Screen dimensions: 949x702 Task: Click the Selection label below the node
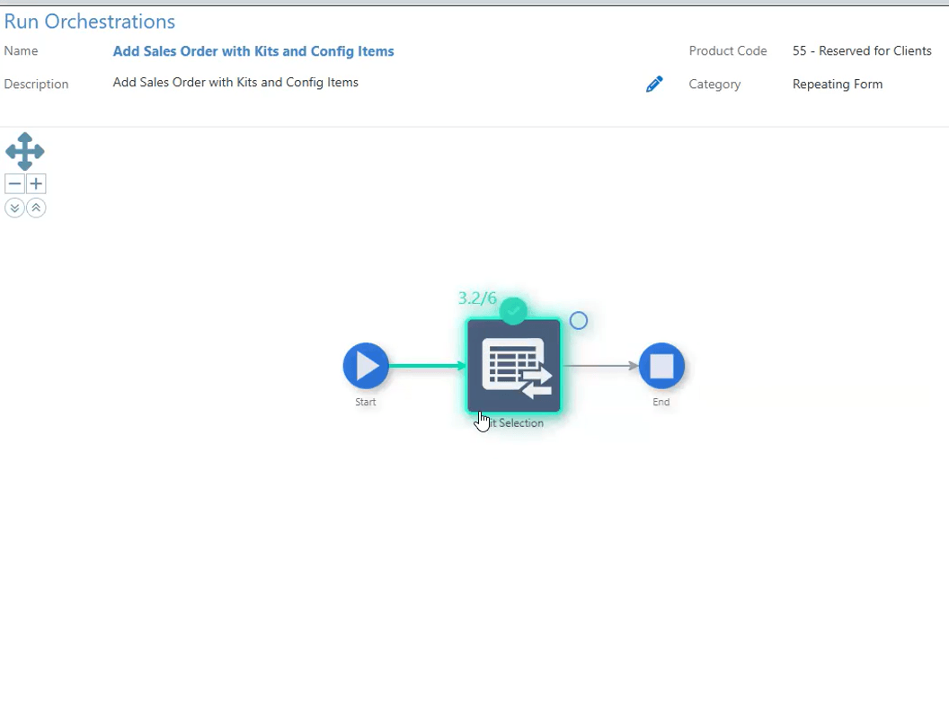pos(516,423)
